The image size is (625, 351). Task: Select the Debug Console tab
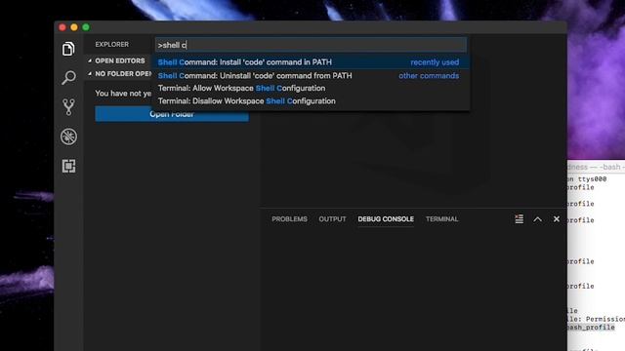pos(386,219)
